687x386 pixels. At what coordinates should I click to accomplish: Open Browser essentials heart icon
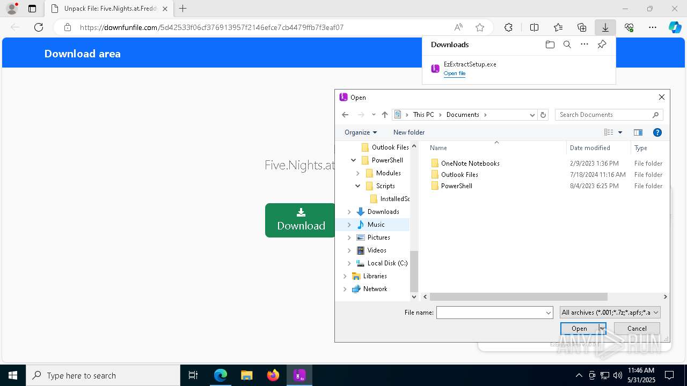tap(629, 27)
